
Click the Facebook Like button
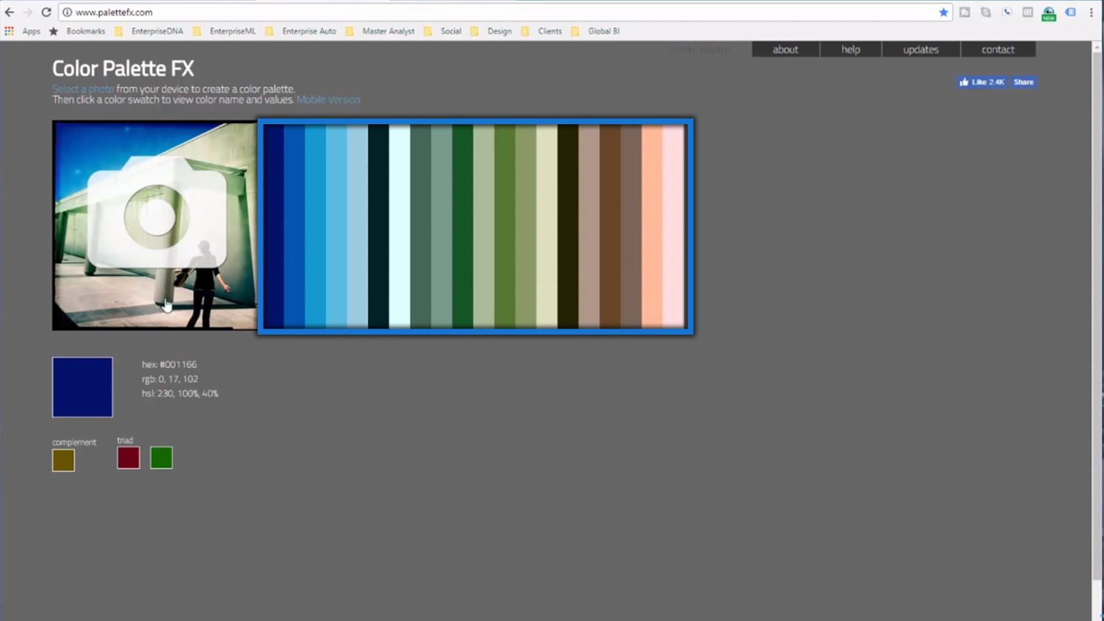(x=982, y=82)
